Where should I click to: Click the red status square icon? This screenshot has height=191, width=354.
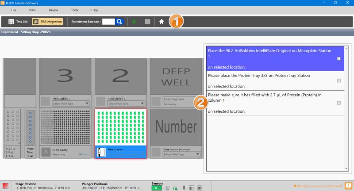[5, 186]
